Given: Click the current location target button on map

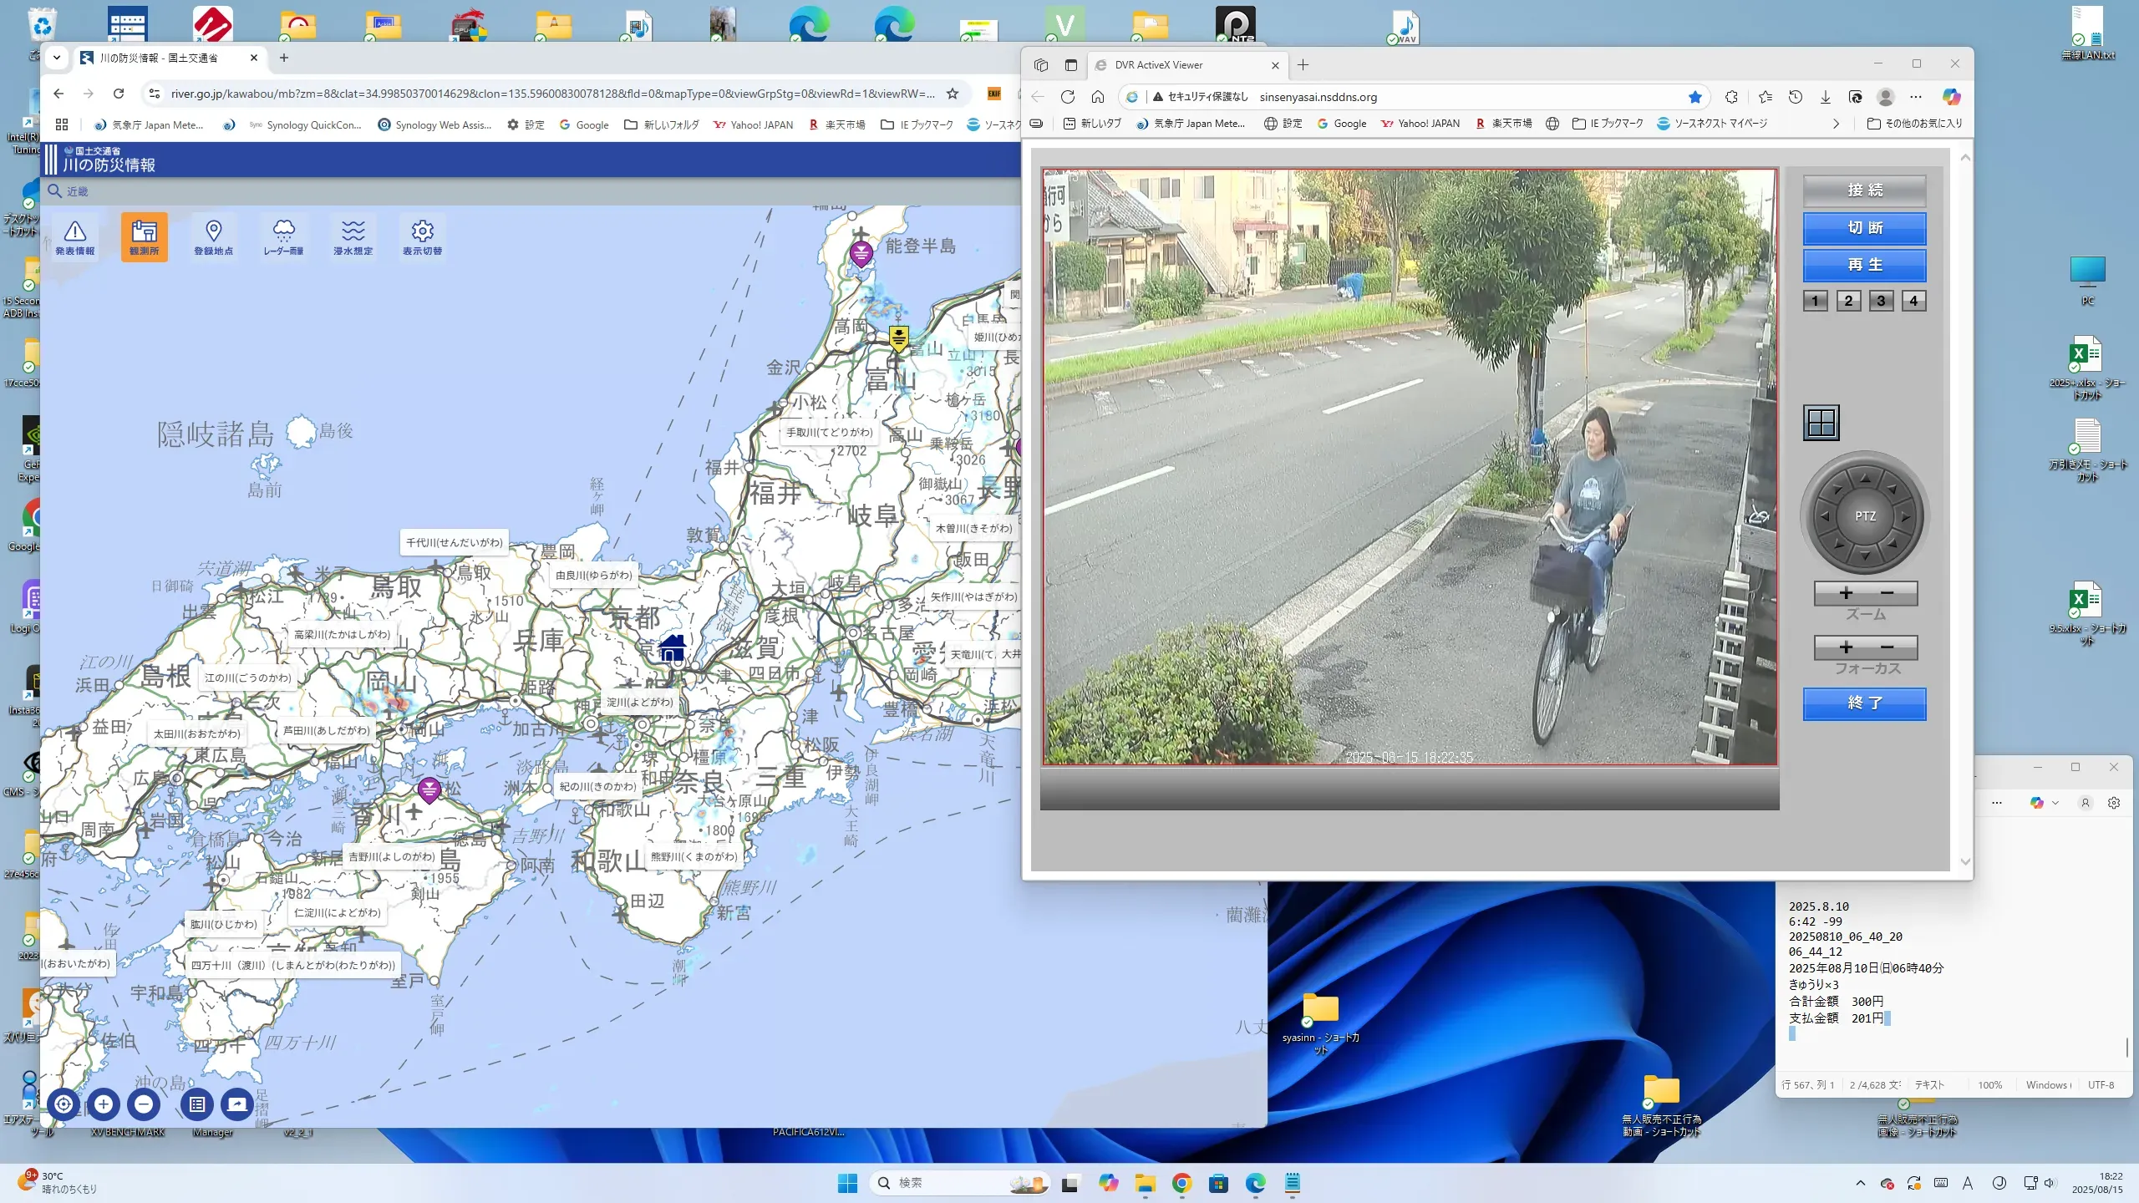Looking at the screenshot, I should click(x=64, y=1104).
